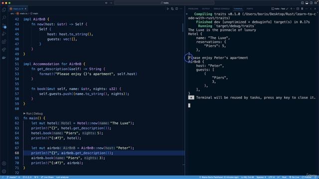Click rust-analyzer status bar item

62,177
